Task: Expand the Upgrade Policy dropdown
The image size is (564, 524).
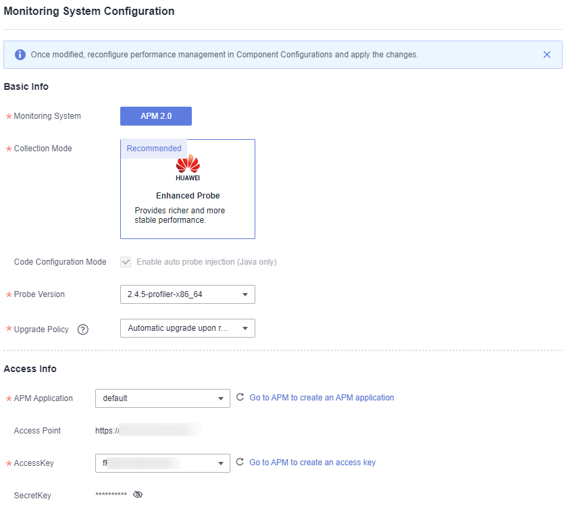Action: click(187, 328)
